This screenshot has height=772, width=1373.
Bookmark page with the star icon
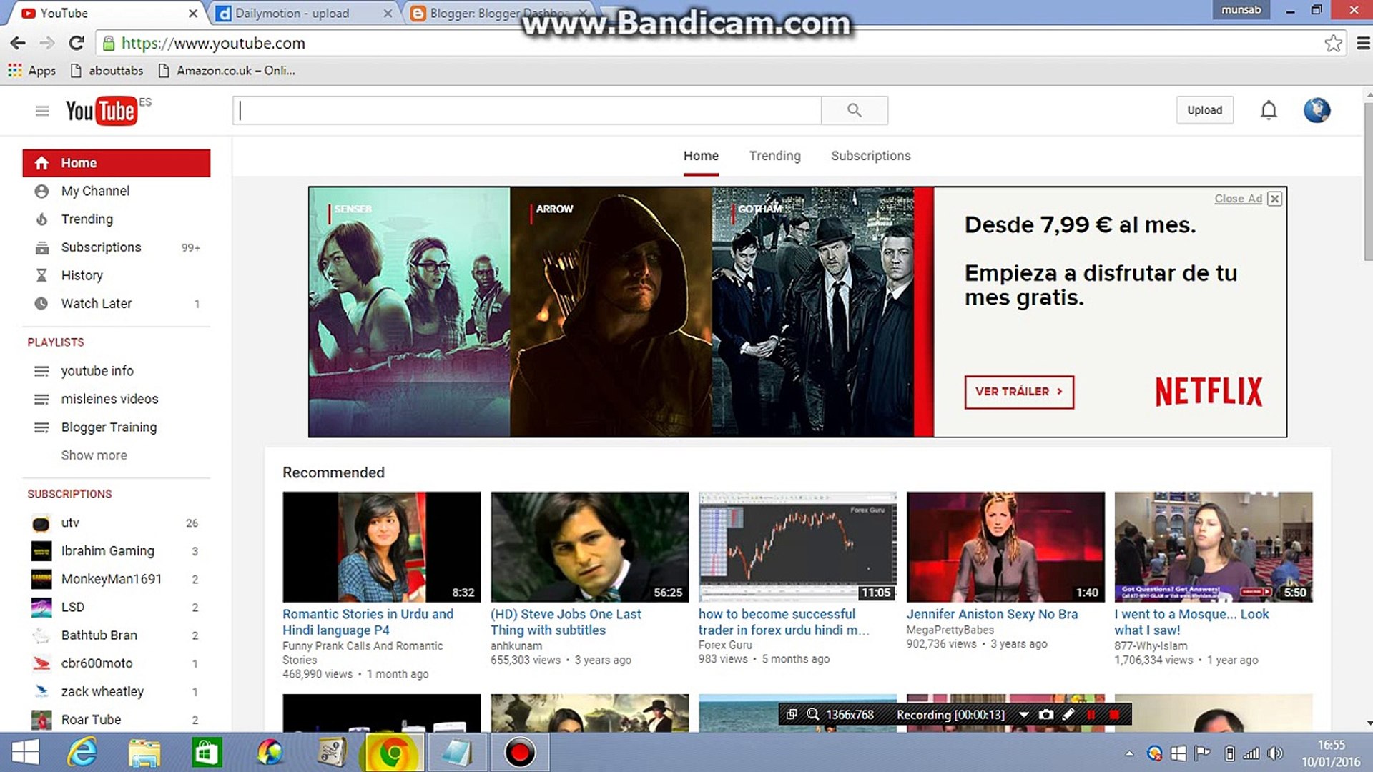click(x=1333, y=43)
